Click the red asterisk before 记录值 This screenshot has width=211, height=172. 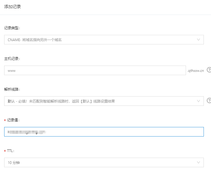coord(5,120)
